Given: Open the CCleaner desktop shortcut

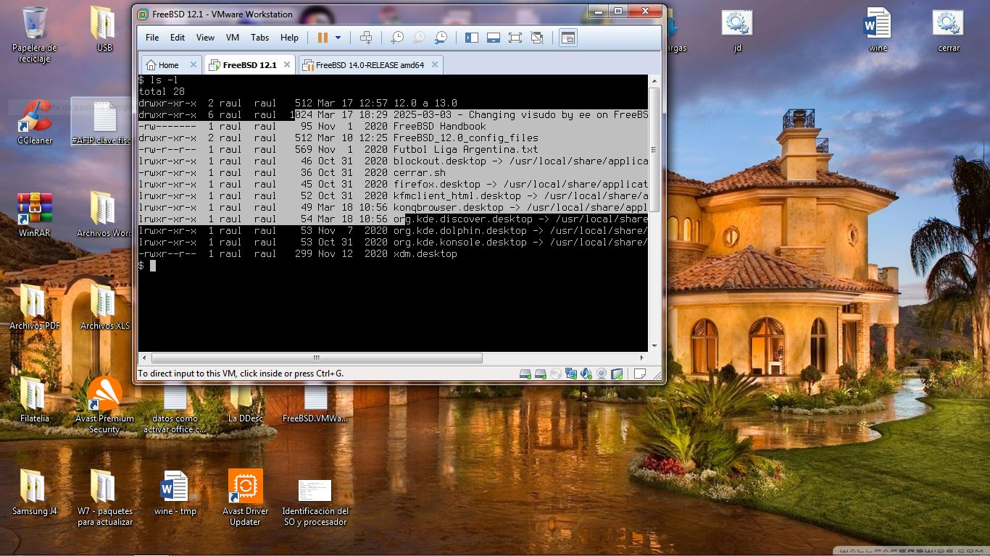Looking at the screenshot, I should tap(34, 122).
